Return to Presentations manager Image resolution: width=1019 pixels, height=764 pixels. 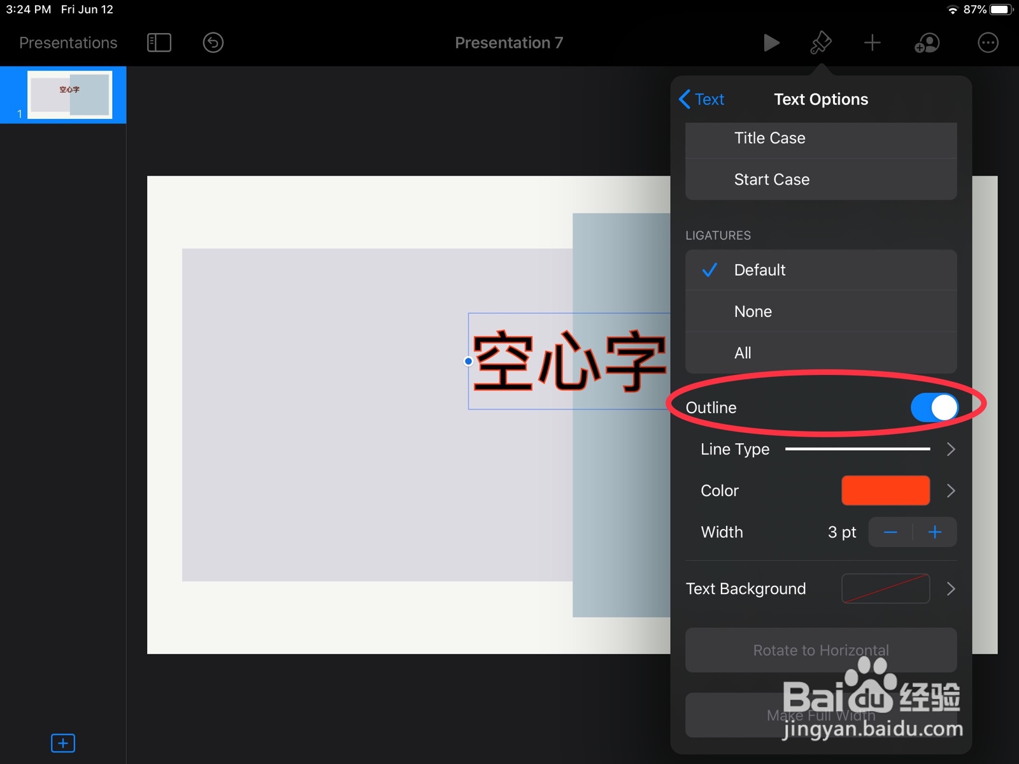68,43
